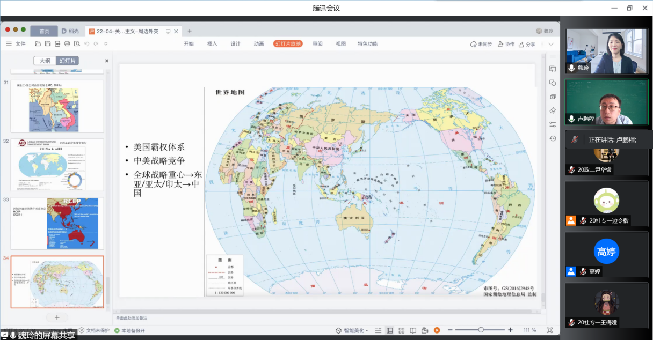Open the 插入 ribbon tab
Image resolution: width=653 pixels, height=340 pixels.
pyautogui.click(x=212, y=44)
